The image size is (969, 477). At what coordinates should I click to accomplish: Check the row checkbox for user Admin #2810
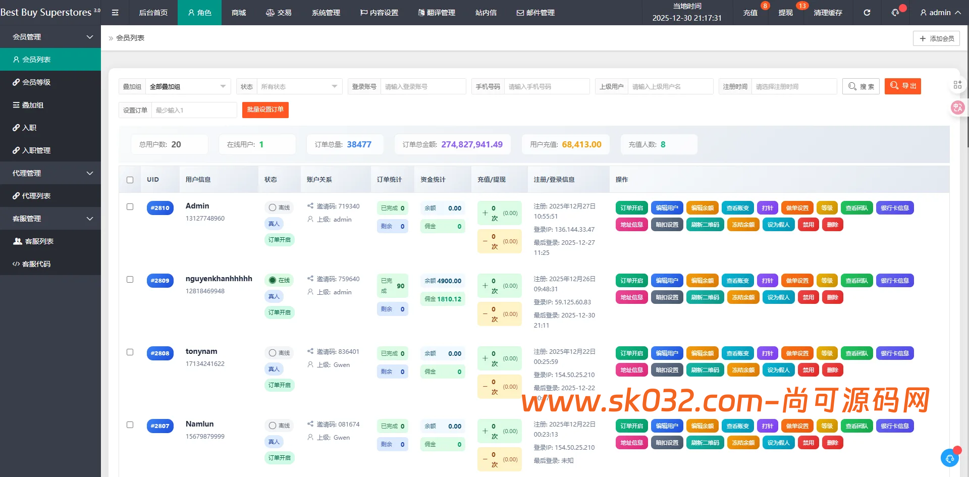click(130, 206)
